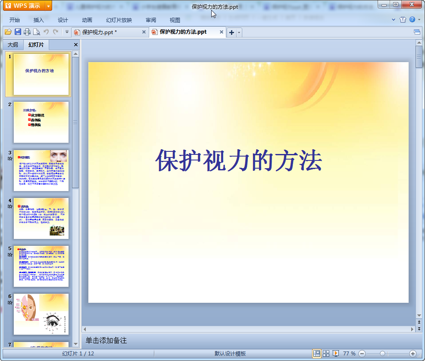
Task: Expand help dropdown arrow
Action: (419, 19)
